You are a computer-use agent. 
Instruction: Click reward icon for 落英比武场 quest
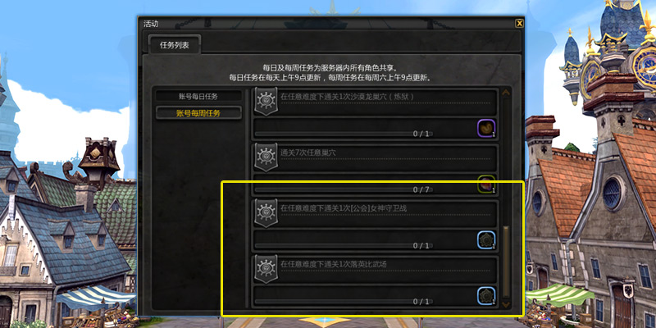pyautogui.click(x=486, y=296)
